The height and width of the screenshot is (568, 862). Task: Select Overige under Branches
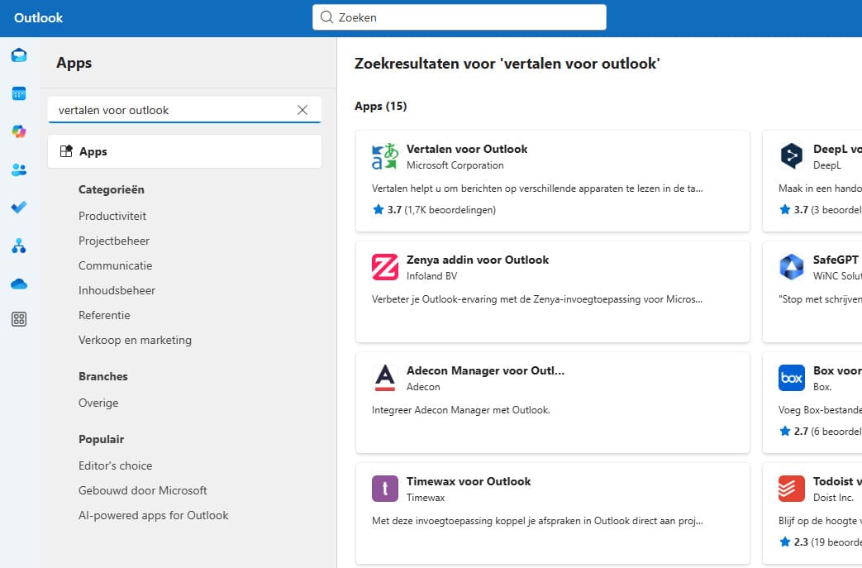[x=98, y=403]
